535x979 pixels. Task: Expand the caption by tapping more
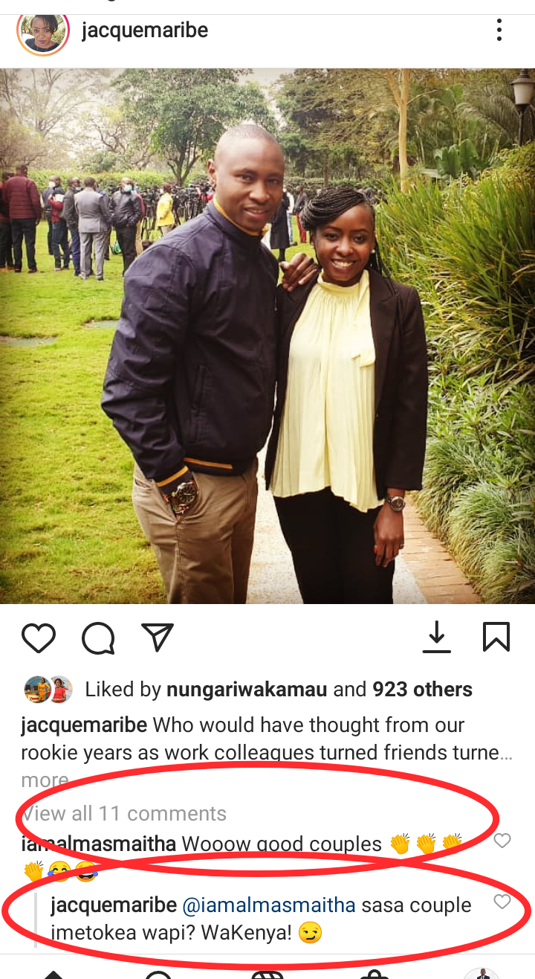point(45,780)
